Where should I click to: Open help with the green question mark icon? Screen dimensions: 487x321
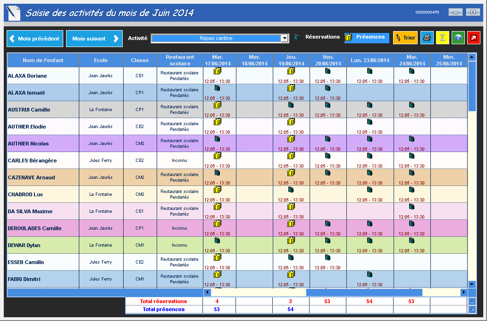point(458,38)
